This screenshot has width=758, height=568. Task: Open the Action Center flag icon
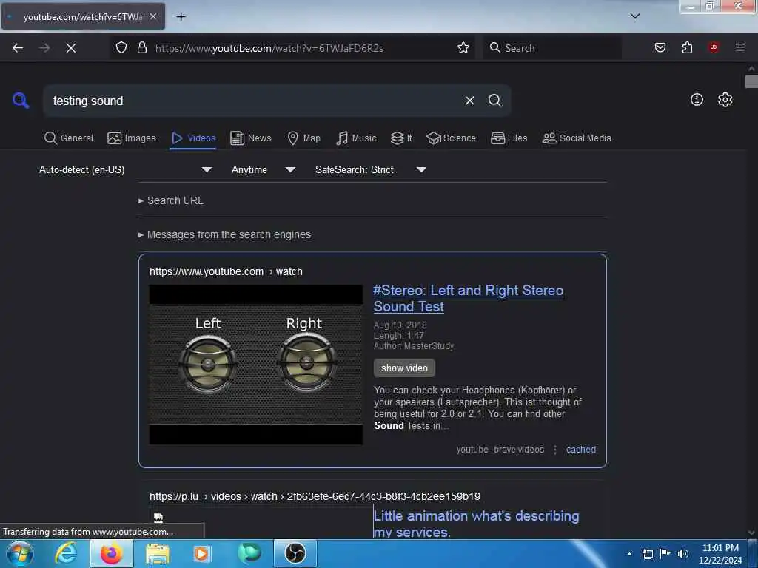665,554
